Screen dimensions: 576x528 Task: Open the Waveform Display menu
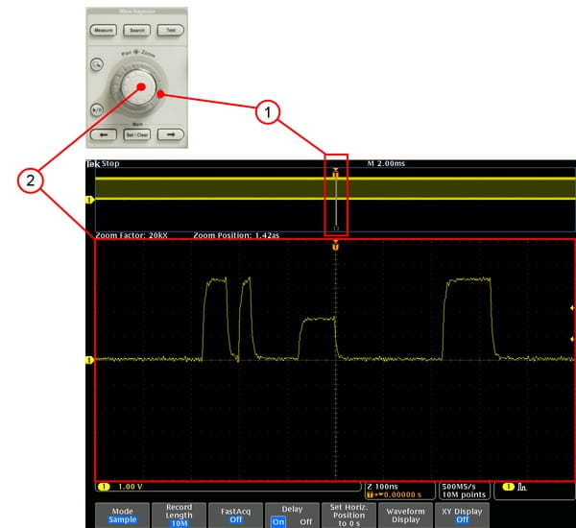pyautogui.click(x=405, y=516)
